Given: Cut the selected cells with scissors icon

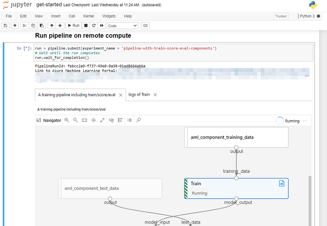Looking at the screenshot, I should (25, 25).
